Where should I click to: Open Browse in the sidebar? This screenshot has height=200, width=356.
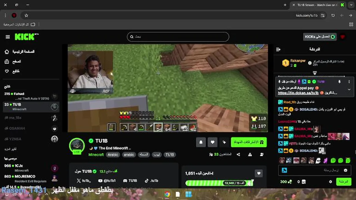(x=13, y=61)
